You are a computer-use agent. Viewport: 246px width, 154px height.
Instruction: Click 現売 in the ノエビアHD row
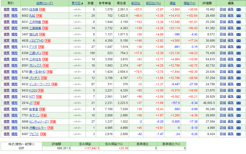pyautogui.click(x=15, y=41)
